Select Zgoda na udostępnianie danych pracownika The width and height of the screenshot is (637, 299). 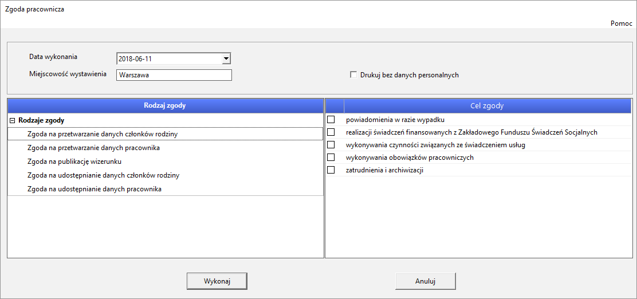(94, 189)
